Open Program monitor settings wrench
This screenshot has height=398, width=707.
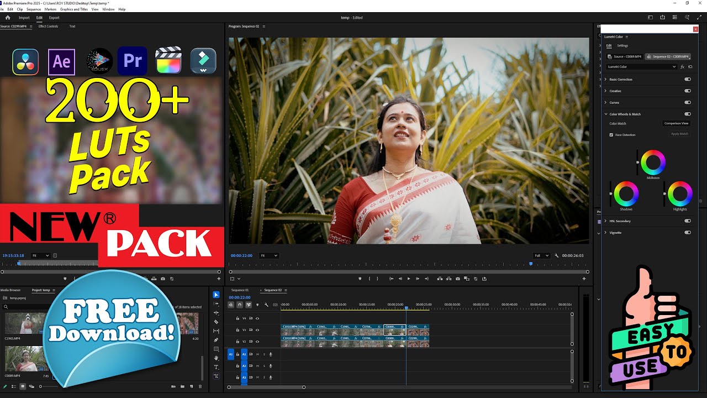coord(557,255)
